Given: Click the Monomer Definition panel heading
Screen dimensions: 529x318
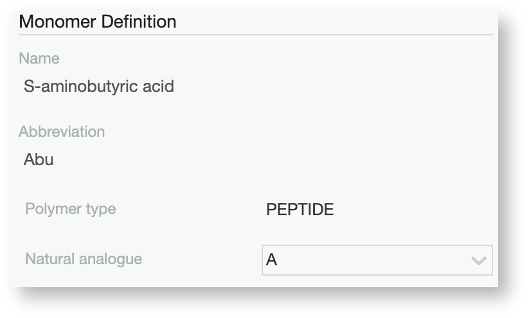Looking at the screenshot, I should click(x=98, y=21).
